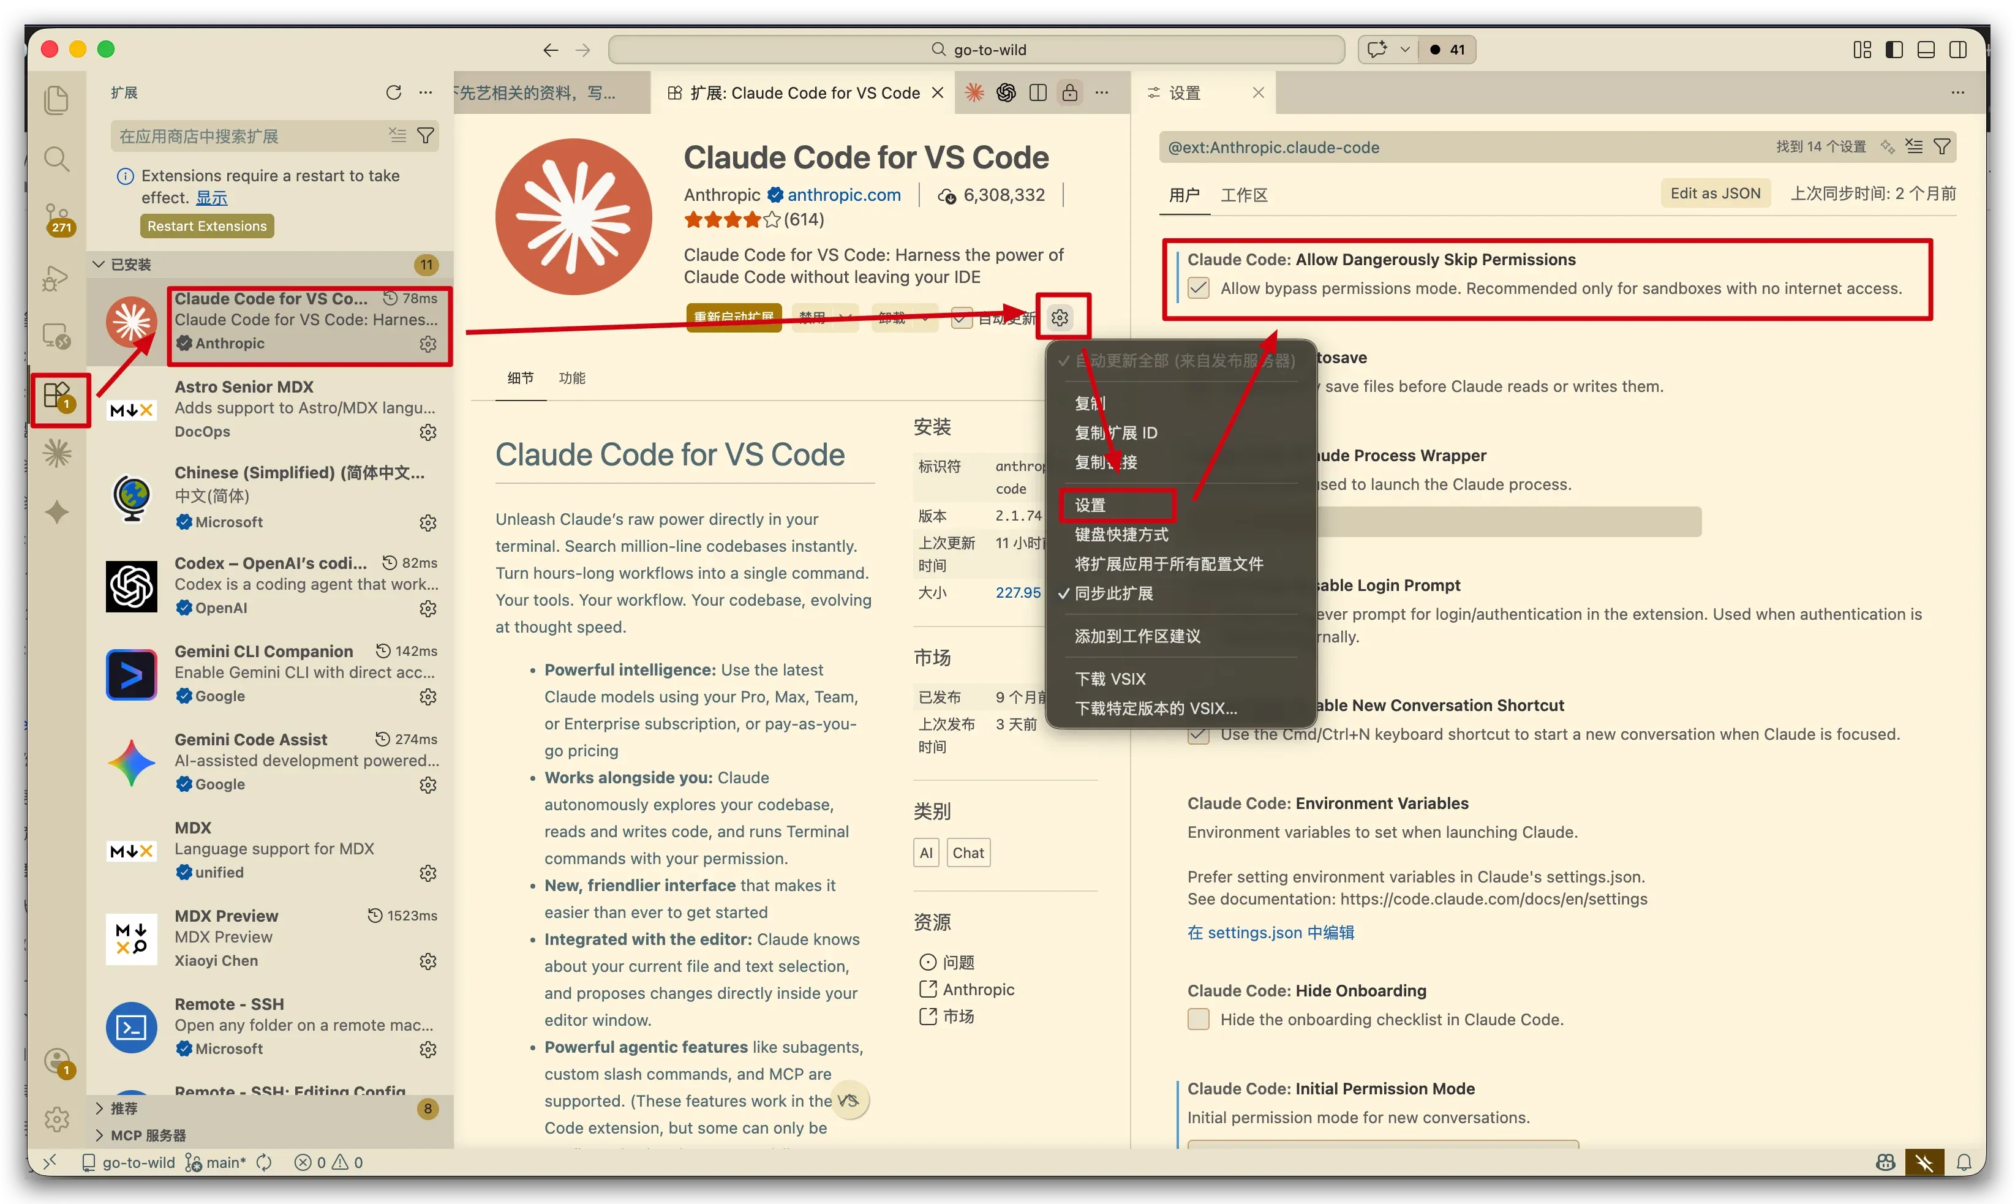
Task: Toggle the bottom panel layout icon
Action: tap(1926, 50)
